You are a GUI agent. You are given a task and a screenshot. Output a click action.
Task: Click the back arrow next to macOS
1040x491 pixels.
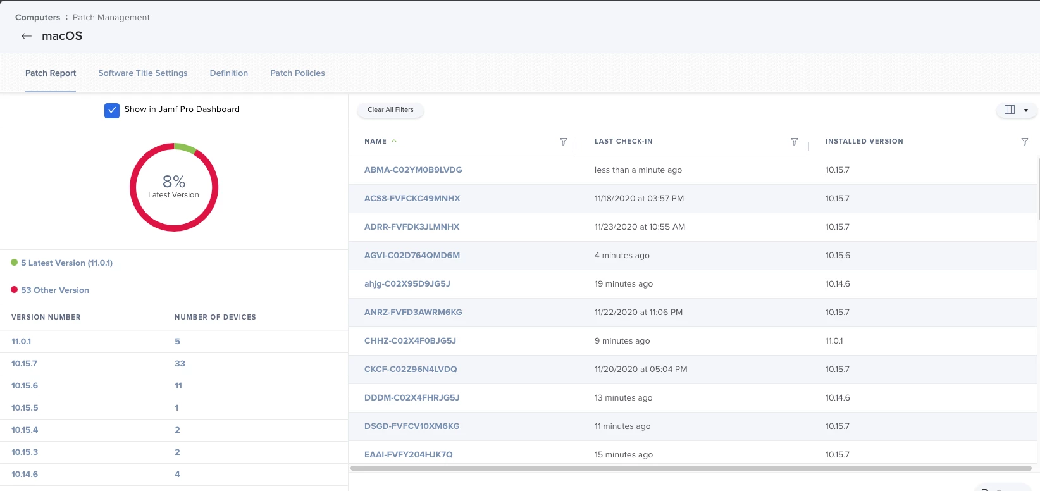point(27,36)
